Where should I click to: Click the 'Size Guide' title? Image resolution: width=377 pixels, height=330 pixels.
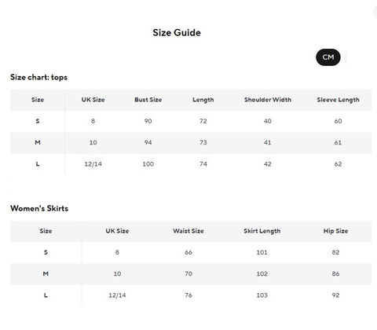(177, 33)
